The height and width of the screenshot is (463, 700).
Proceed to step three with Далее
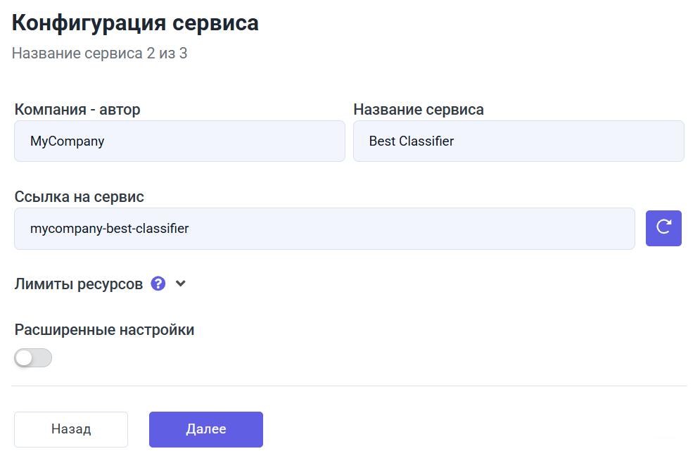(x=205, y=429)
